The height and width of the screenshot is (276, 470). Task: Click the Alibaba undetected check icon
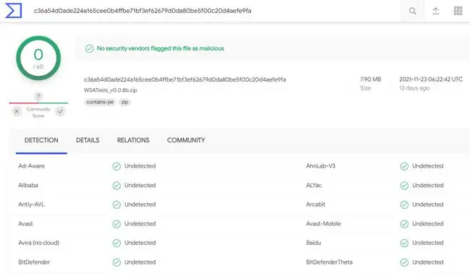tap(116, 186)
